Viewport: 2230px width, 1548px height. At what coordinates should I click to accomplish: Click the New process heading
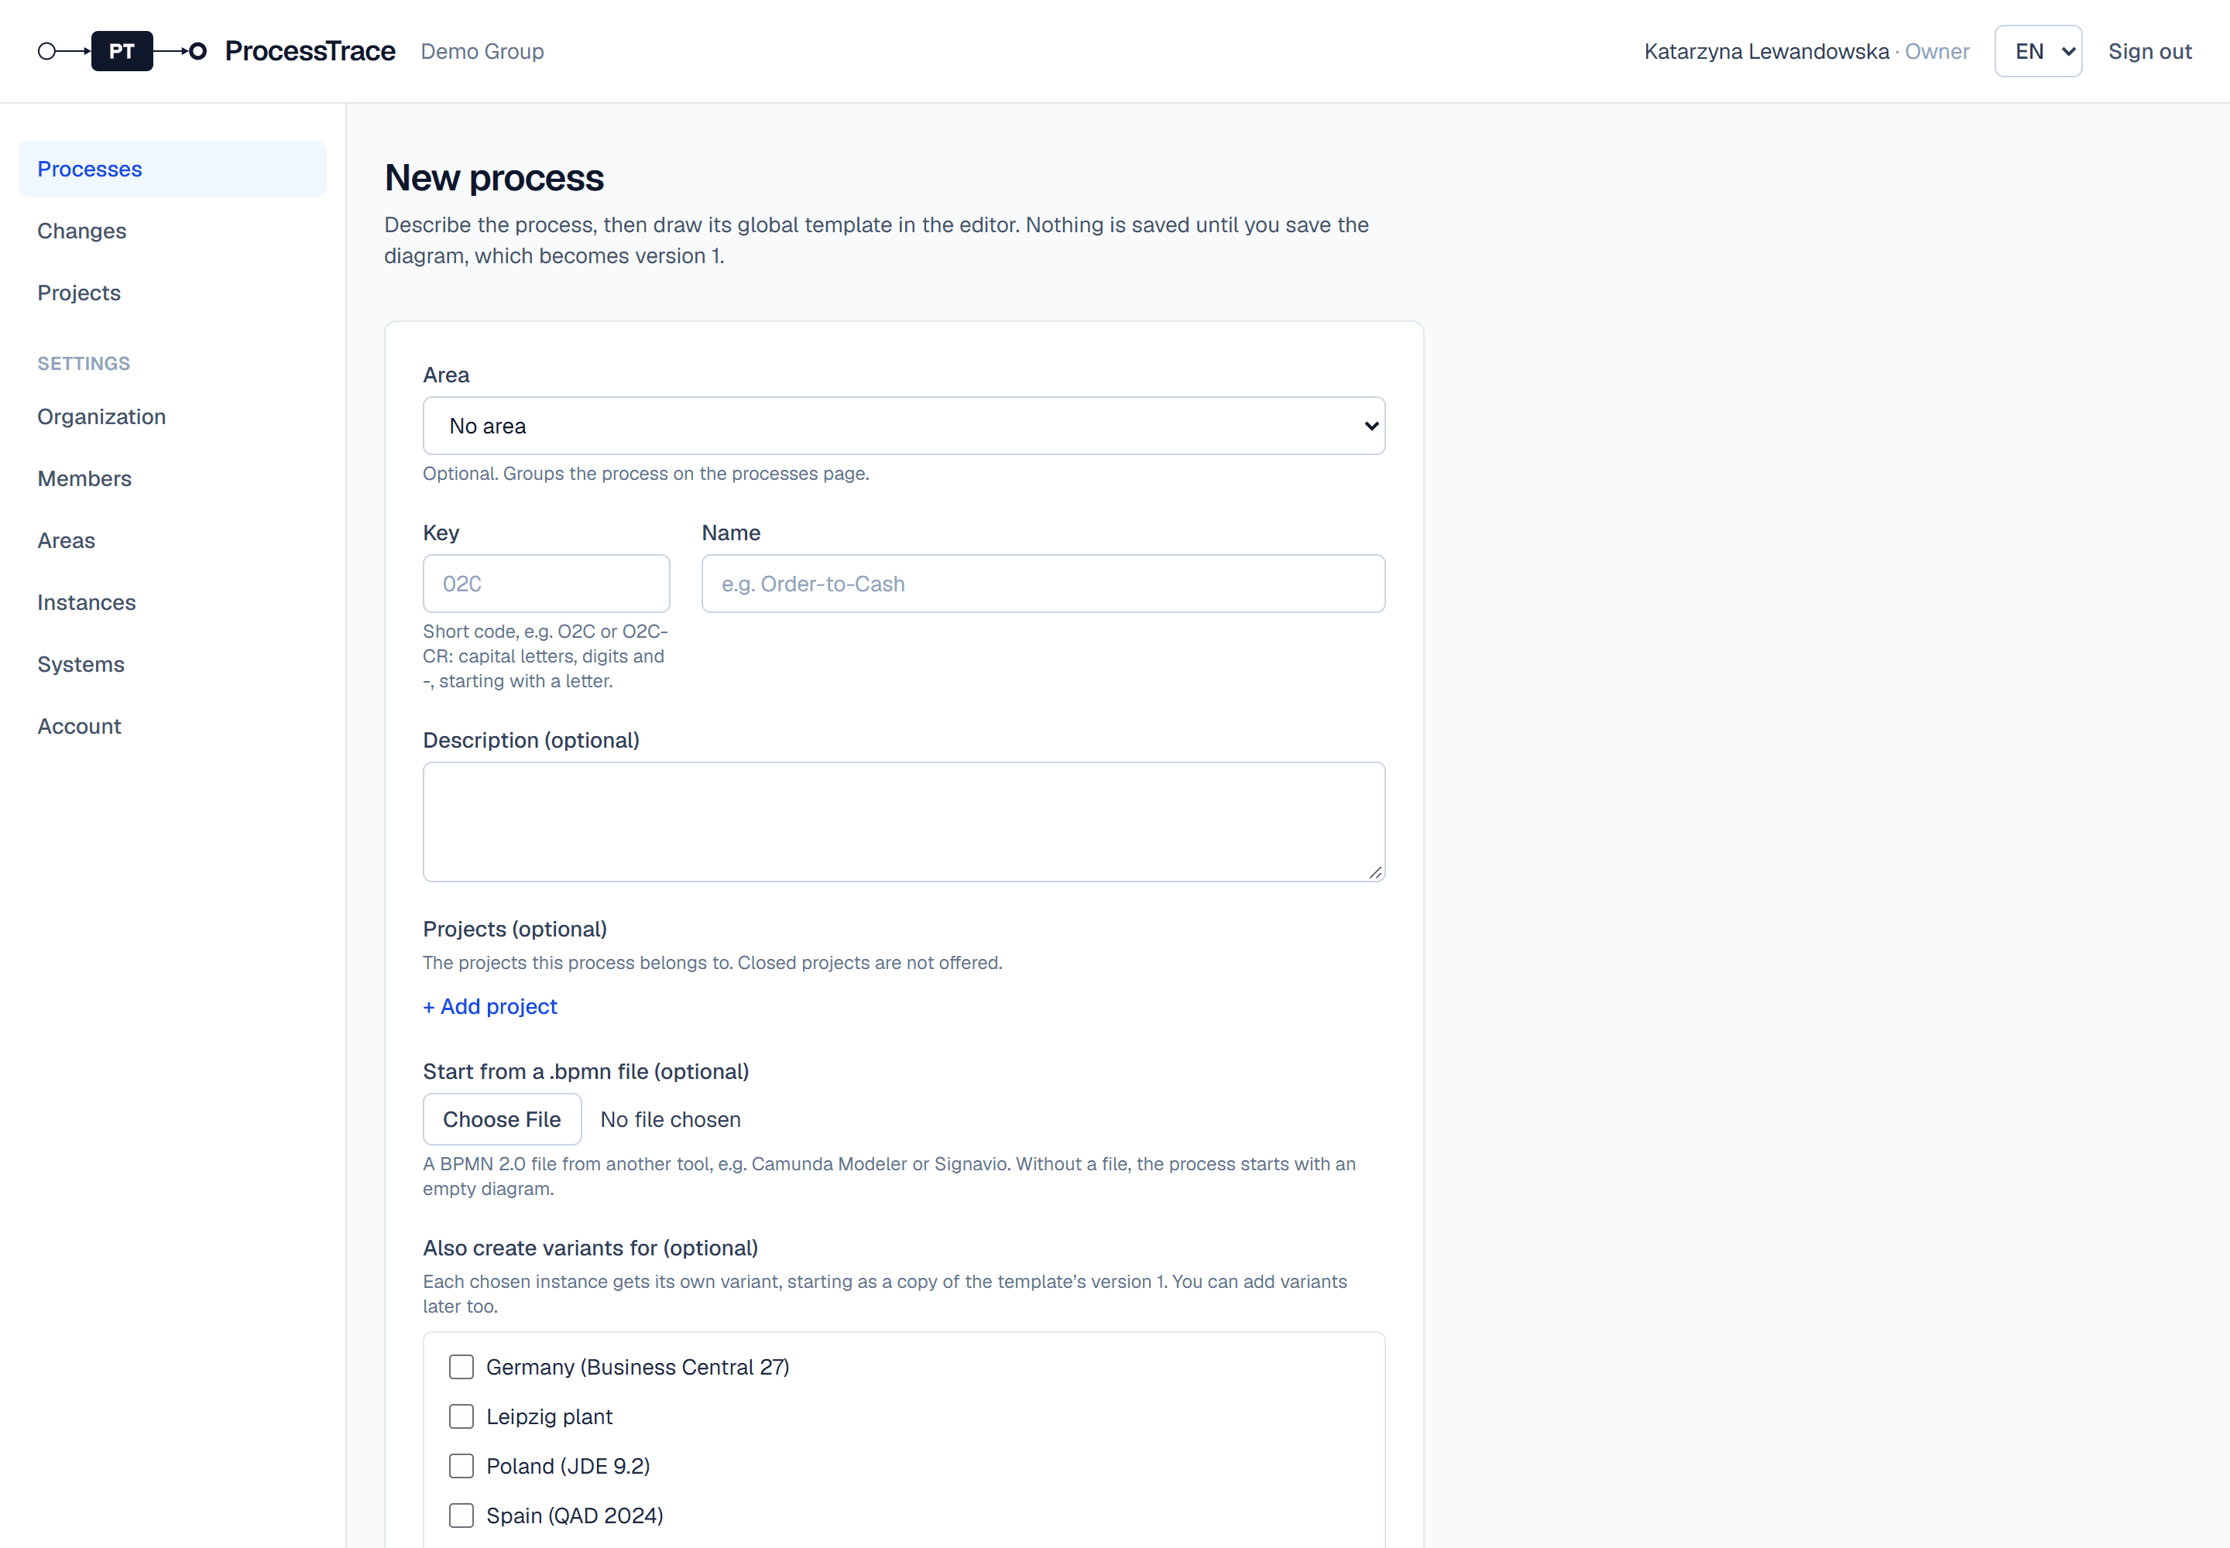(494, 179)
